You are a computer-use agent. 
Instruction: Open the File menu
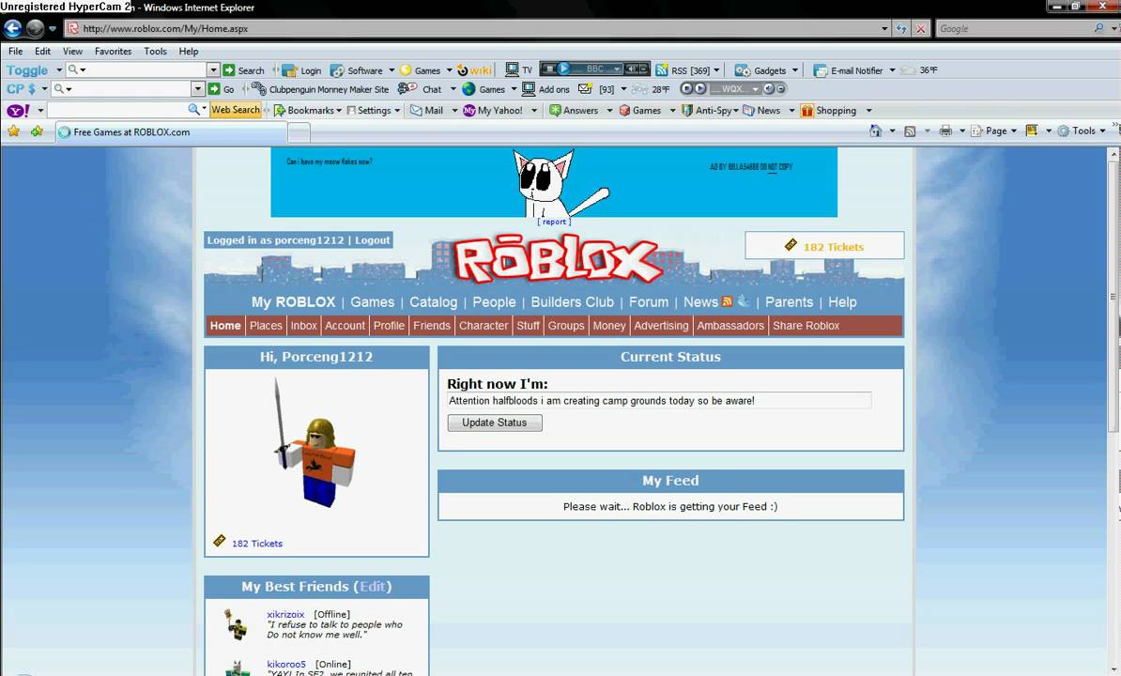[16, 52]
